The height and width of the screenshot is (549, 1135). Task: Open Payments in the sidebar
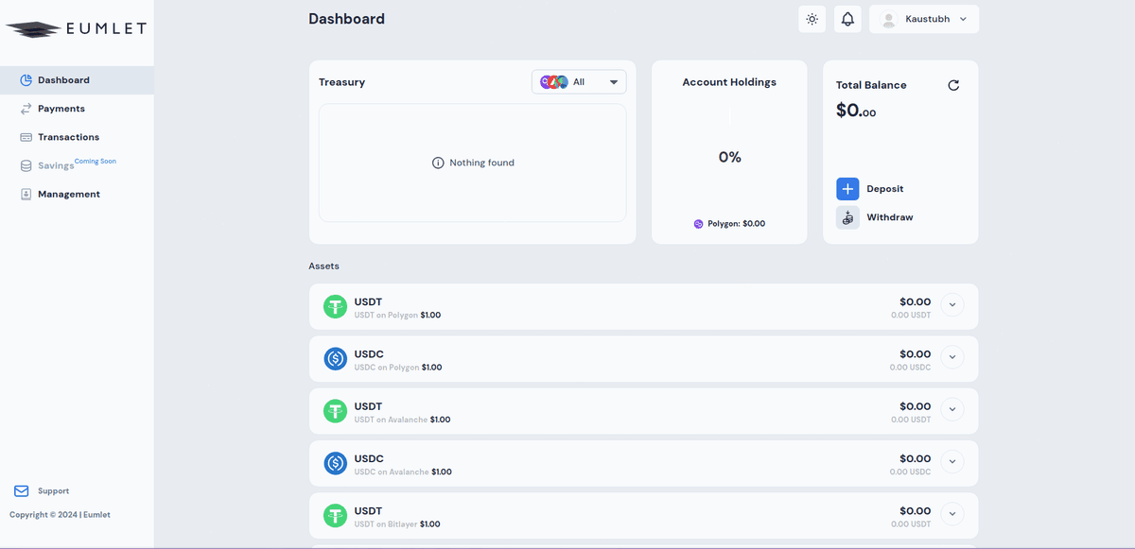coord(61,109)
